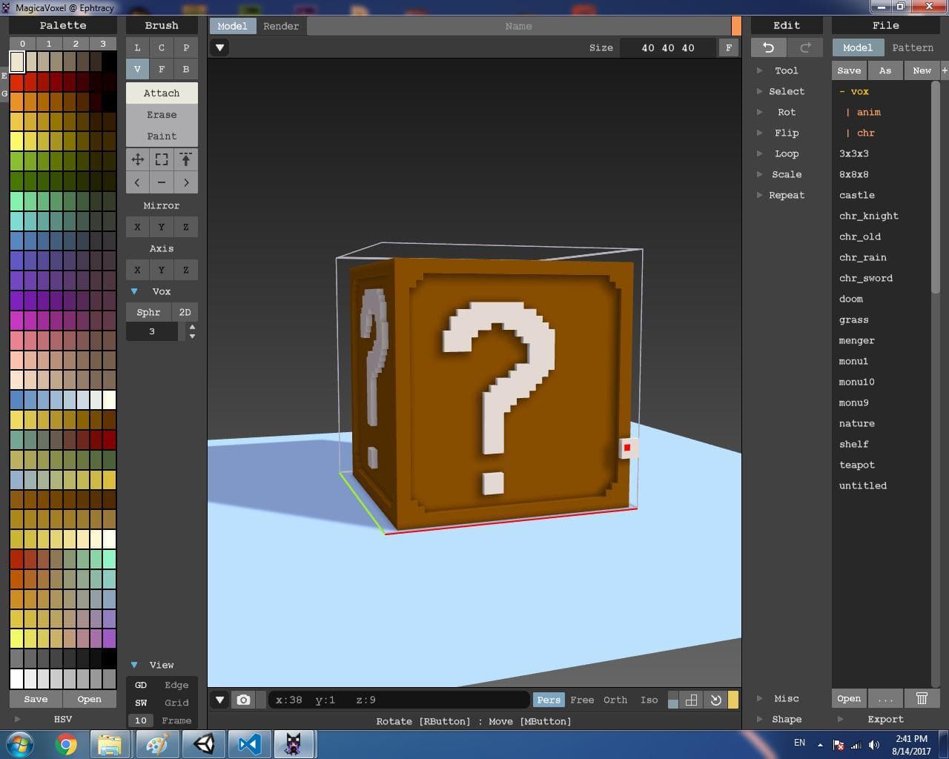The image size is (949, 759).
Task: Click the plus icon next to New
Action: point(945,70)
